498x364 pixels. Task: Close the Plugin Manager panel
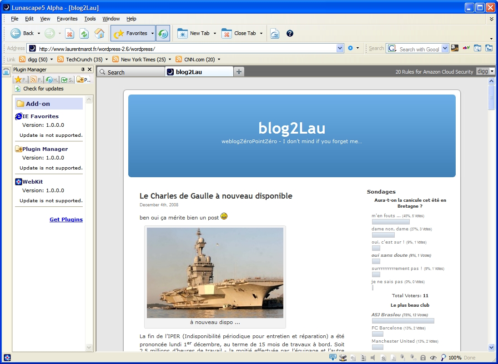(x=90, y=70)
